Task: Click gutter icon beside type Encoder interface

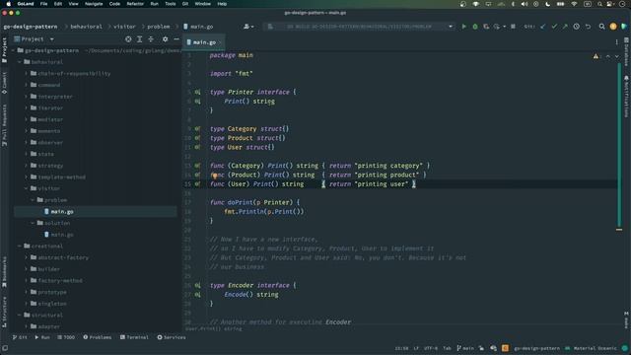Action: tap(197, 285)
